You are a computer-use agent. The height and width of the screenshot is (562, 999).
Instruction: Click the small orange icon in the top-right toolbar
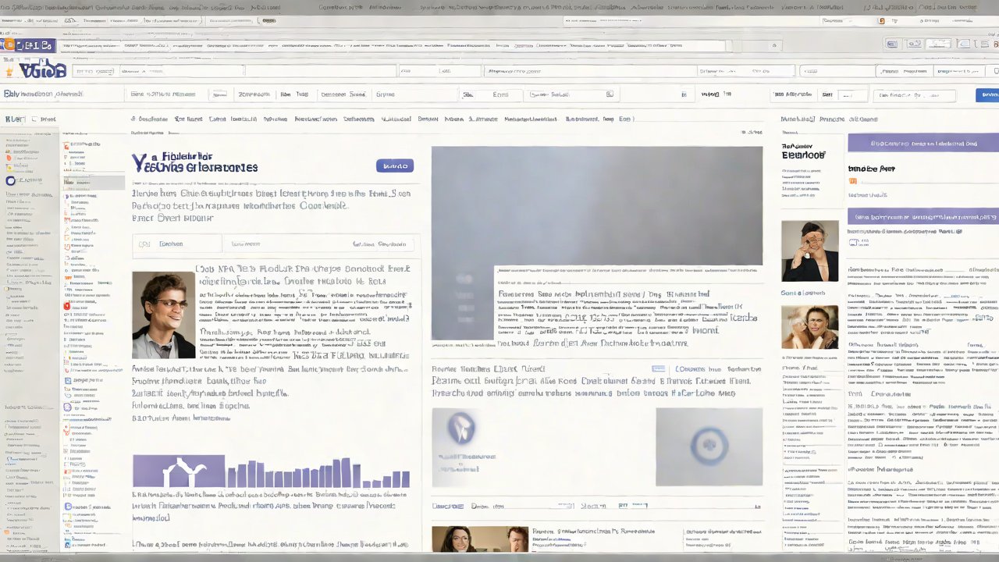(x=881, y=21)
